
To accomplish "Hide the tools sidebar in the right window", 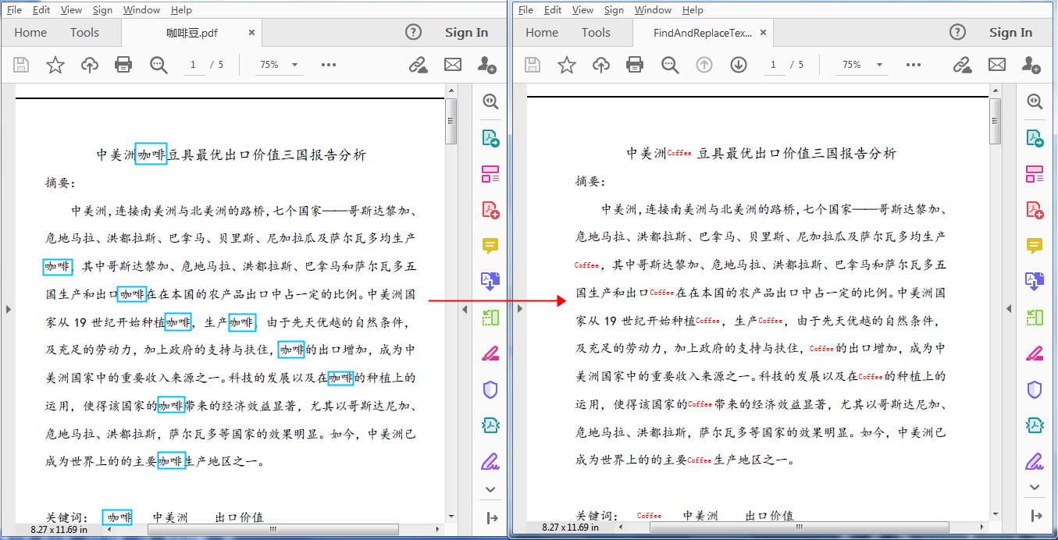I will pos(1036,516).
